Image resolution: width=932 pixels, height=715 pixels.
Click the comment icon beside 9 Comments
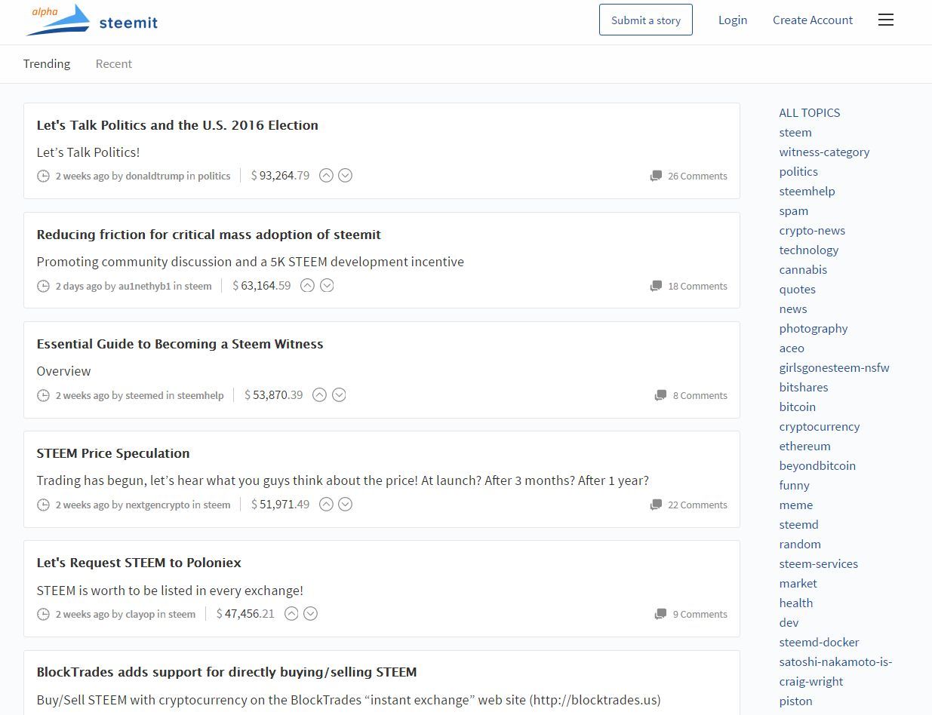(x=661, y=615)
